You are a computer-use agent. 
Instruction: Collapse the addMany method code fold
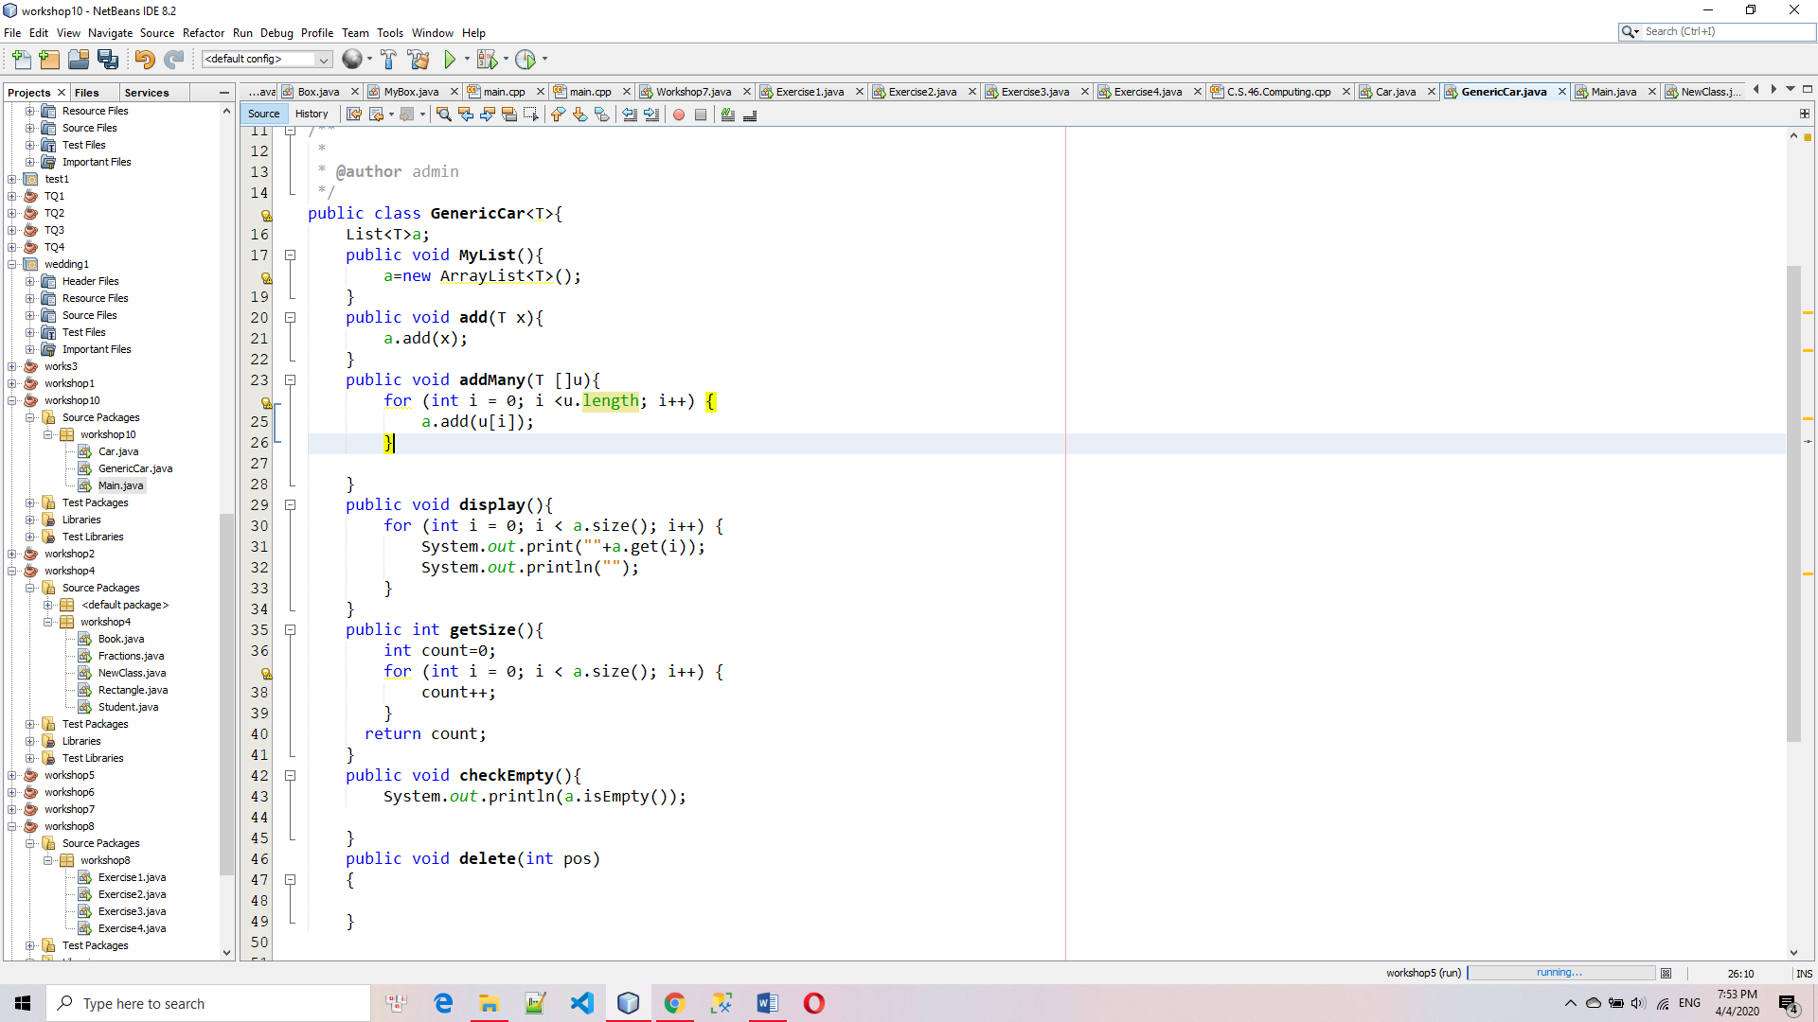point(290,380)
